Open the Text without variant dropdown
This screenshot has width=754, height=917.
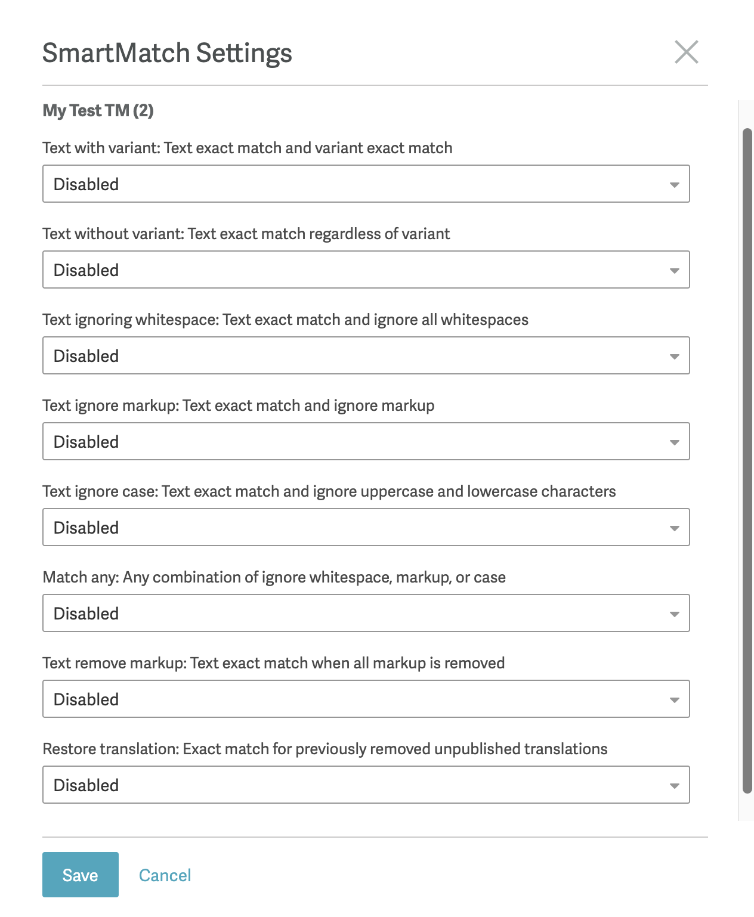pyautogui.click(x=366, y=269)
